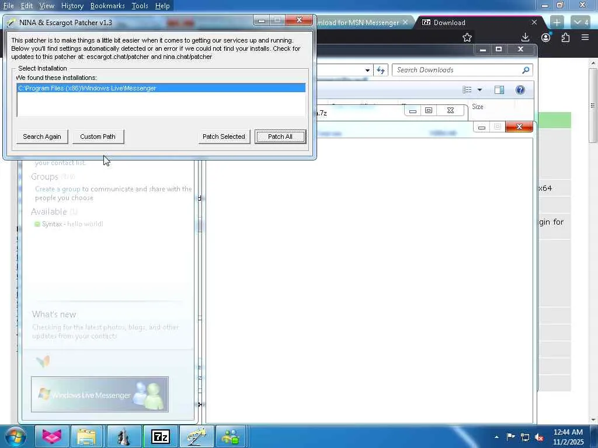Click the Explorer refresh button
The image size is (598, 448).
tap(381, 70)
